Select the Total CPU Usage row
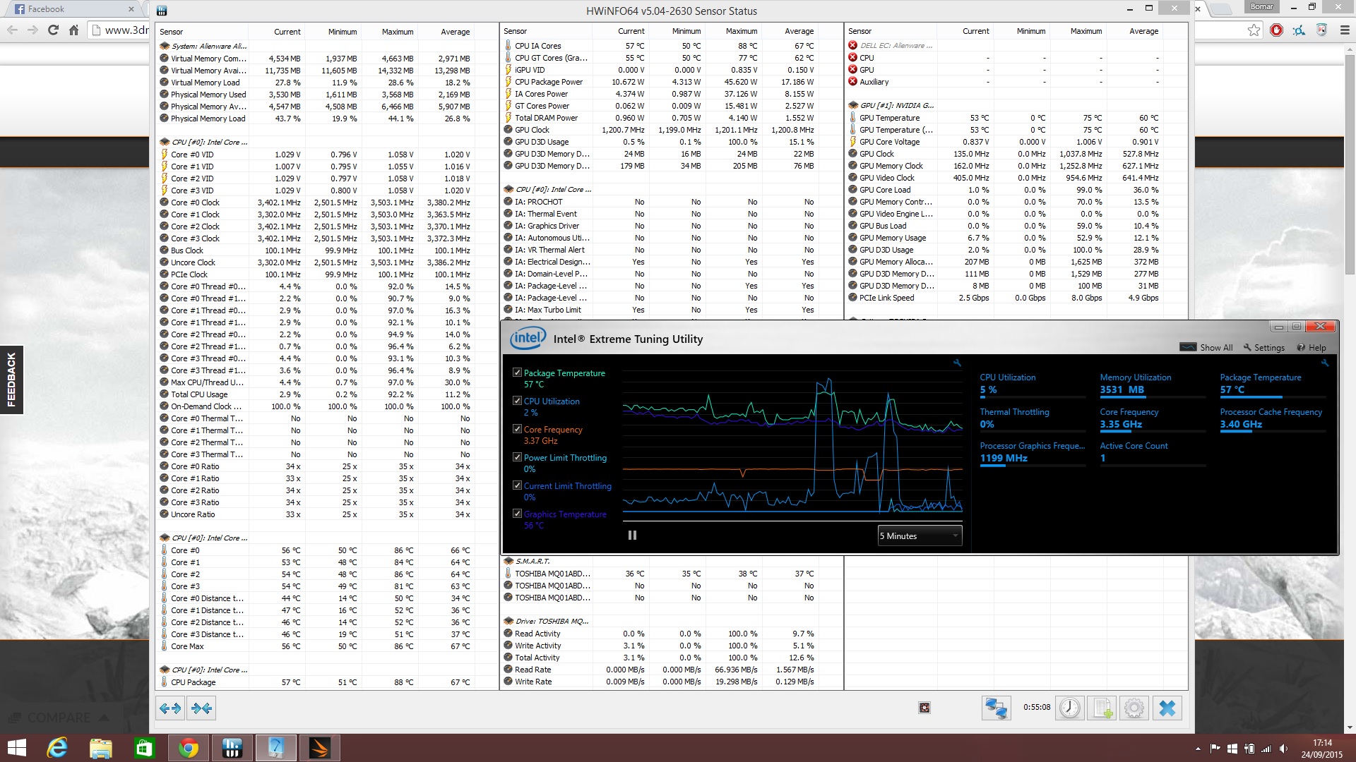 pos(316,394)
